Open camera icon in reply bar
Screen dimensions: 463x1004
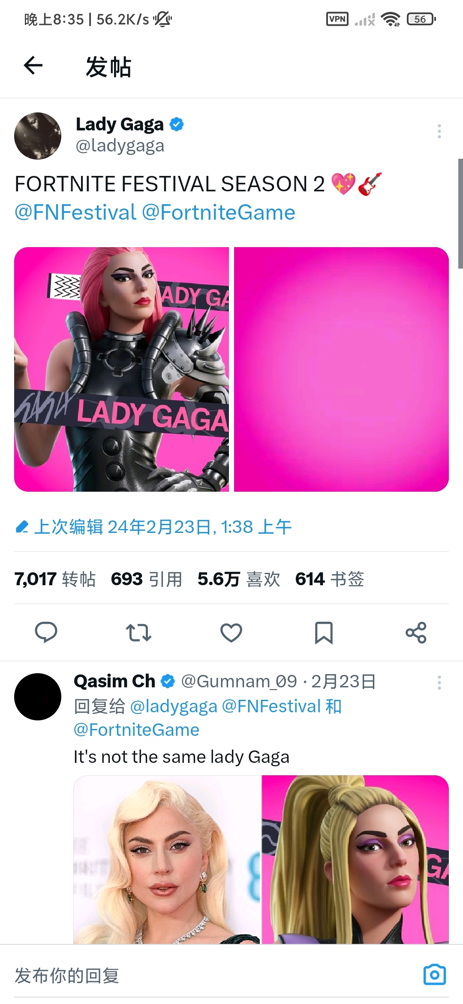pos(435,975)
